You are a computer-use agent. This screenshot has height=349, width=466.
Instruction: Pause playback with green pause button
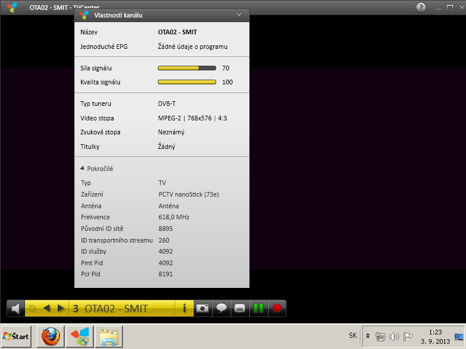point(258,308)
